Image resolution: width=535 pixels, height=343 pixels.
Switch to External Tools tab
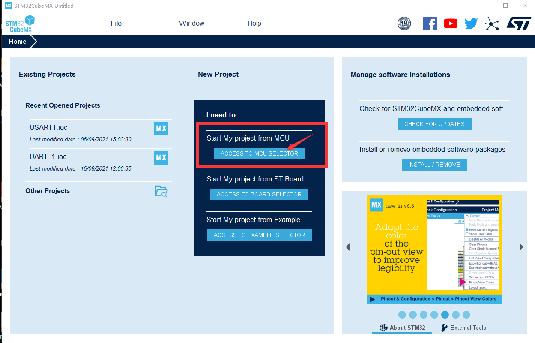coord(463,328)
